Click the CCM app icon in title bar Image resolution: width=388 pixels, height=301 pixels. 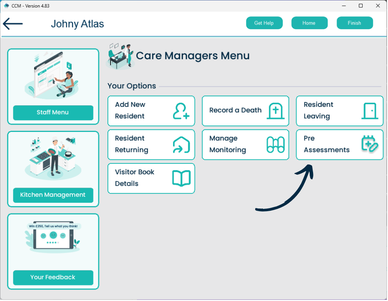coord(6,6)
